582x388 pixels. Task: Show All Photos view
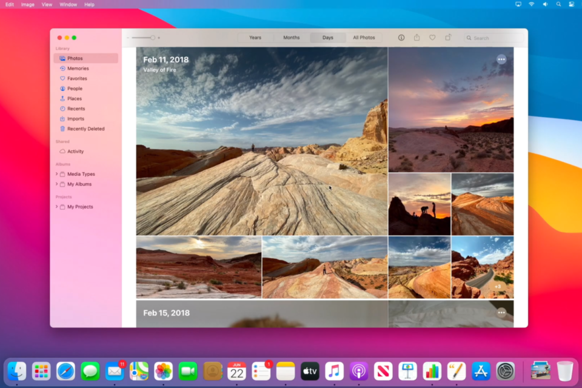pos(364,38)
